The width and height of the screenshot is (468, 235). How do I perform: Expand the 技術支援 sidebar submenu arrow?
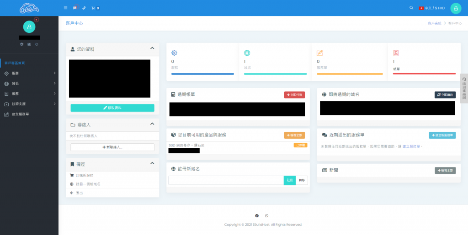pos(55,104)
